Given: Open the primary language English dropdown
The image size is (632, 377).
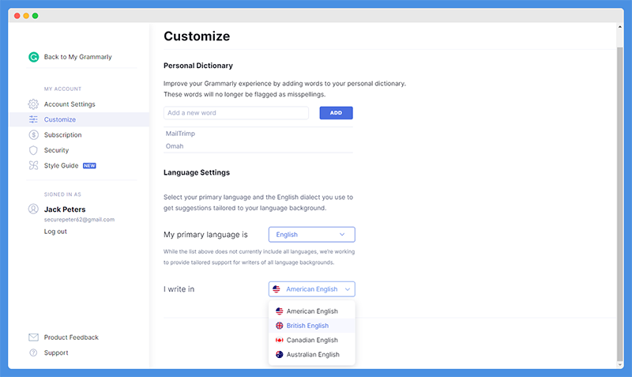Looking at the screenshot, I should click(x=311, y=234).
